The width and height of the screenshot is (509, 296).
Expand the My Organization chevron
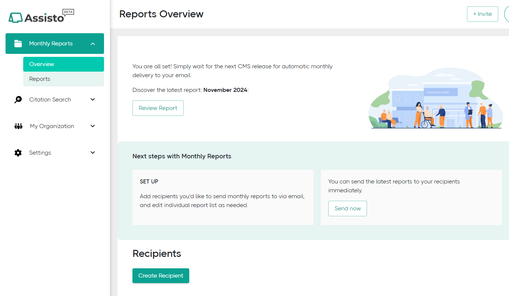point(93,126)
